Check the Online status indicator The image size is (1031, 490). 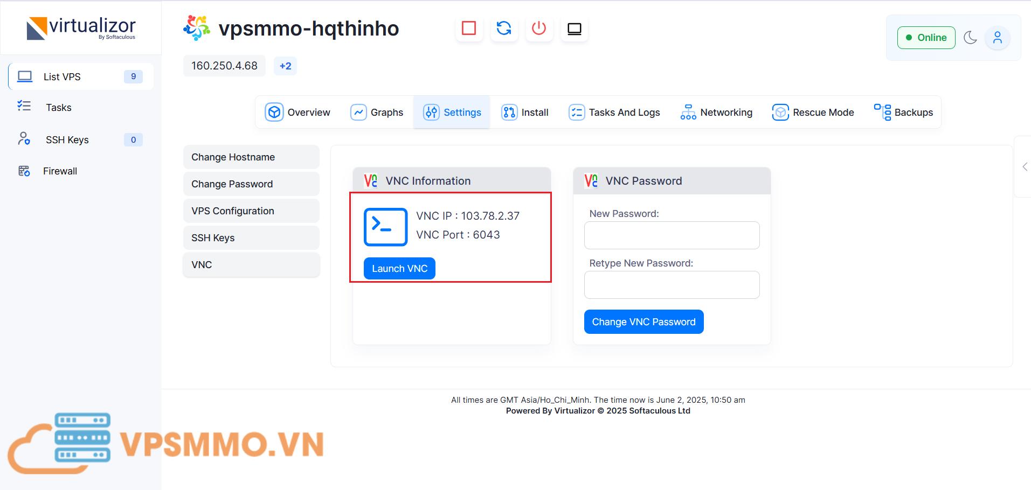pyautogui.click(x=925, y=38)
